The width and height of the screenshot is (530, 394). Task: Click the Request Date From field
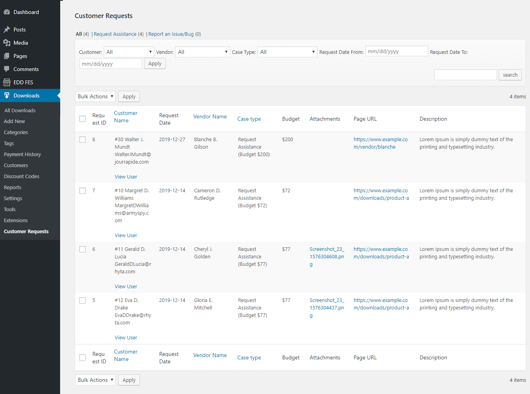396,51
